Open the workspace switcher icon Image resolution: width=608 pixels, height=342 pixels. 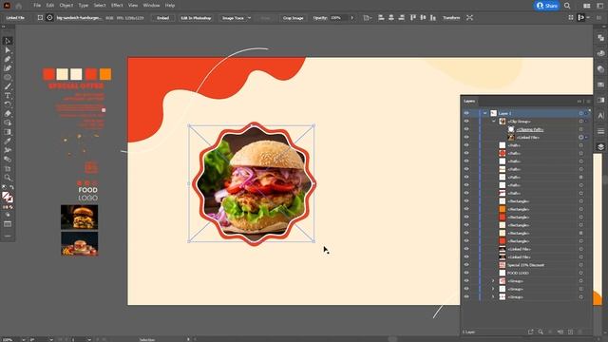(600, 6)
